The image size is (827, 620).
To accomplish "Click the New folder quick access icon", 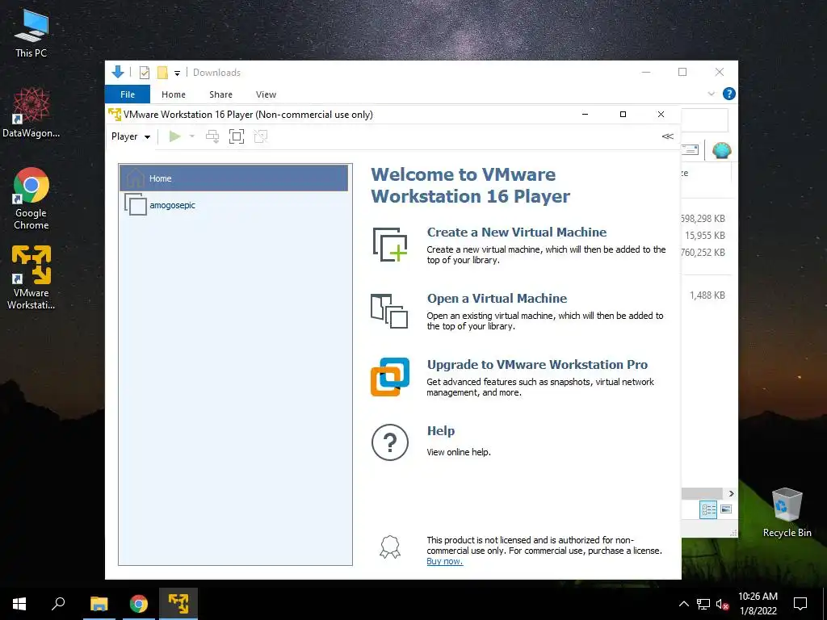I will pyautogui.click(x=162, y=73).
